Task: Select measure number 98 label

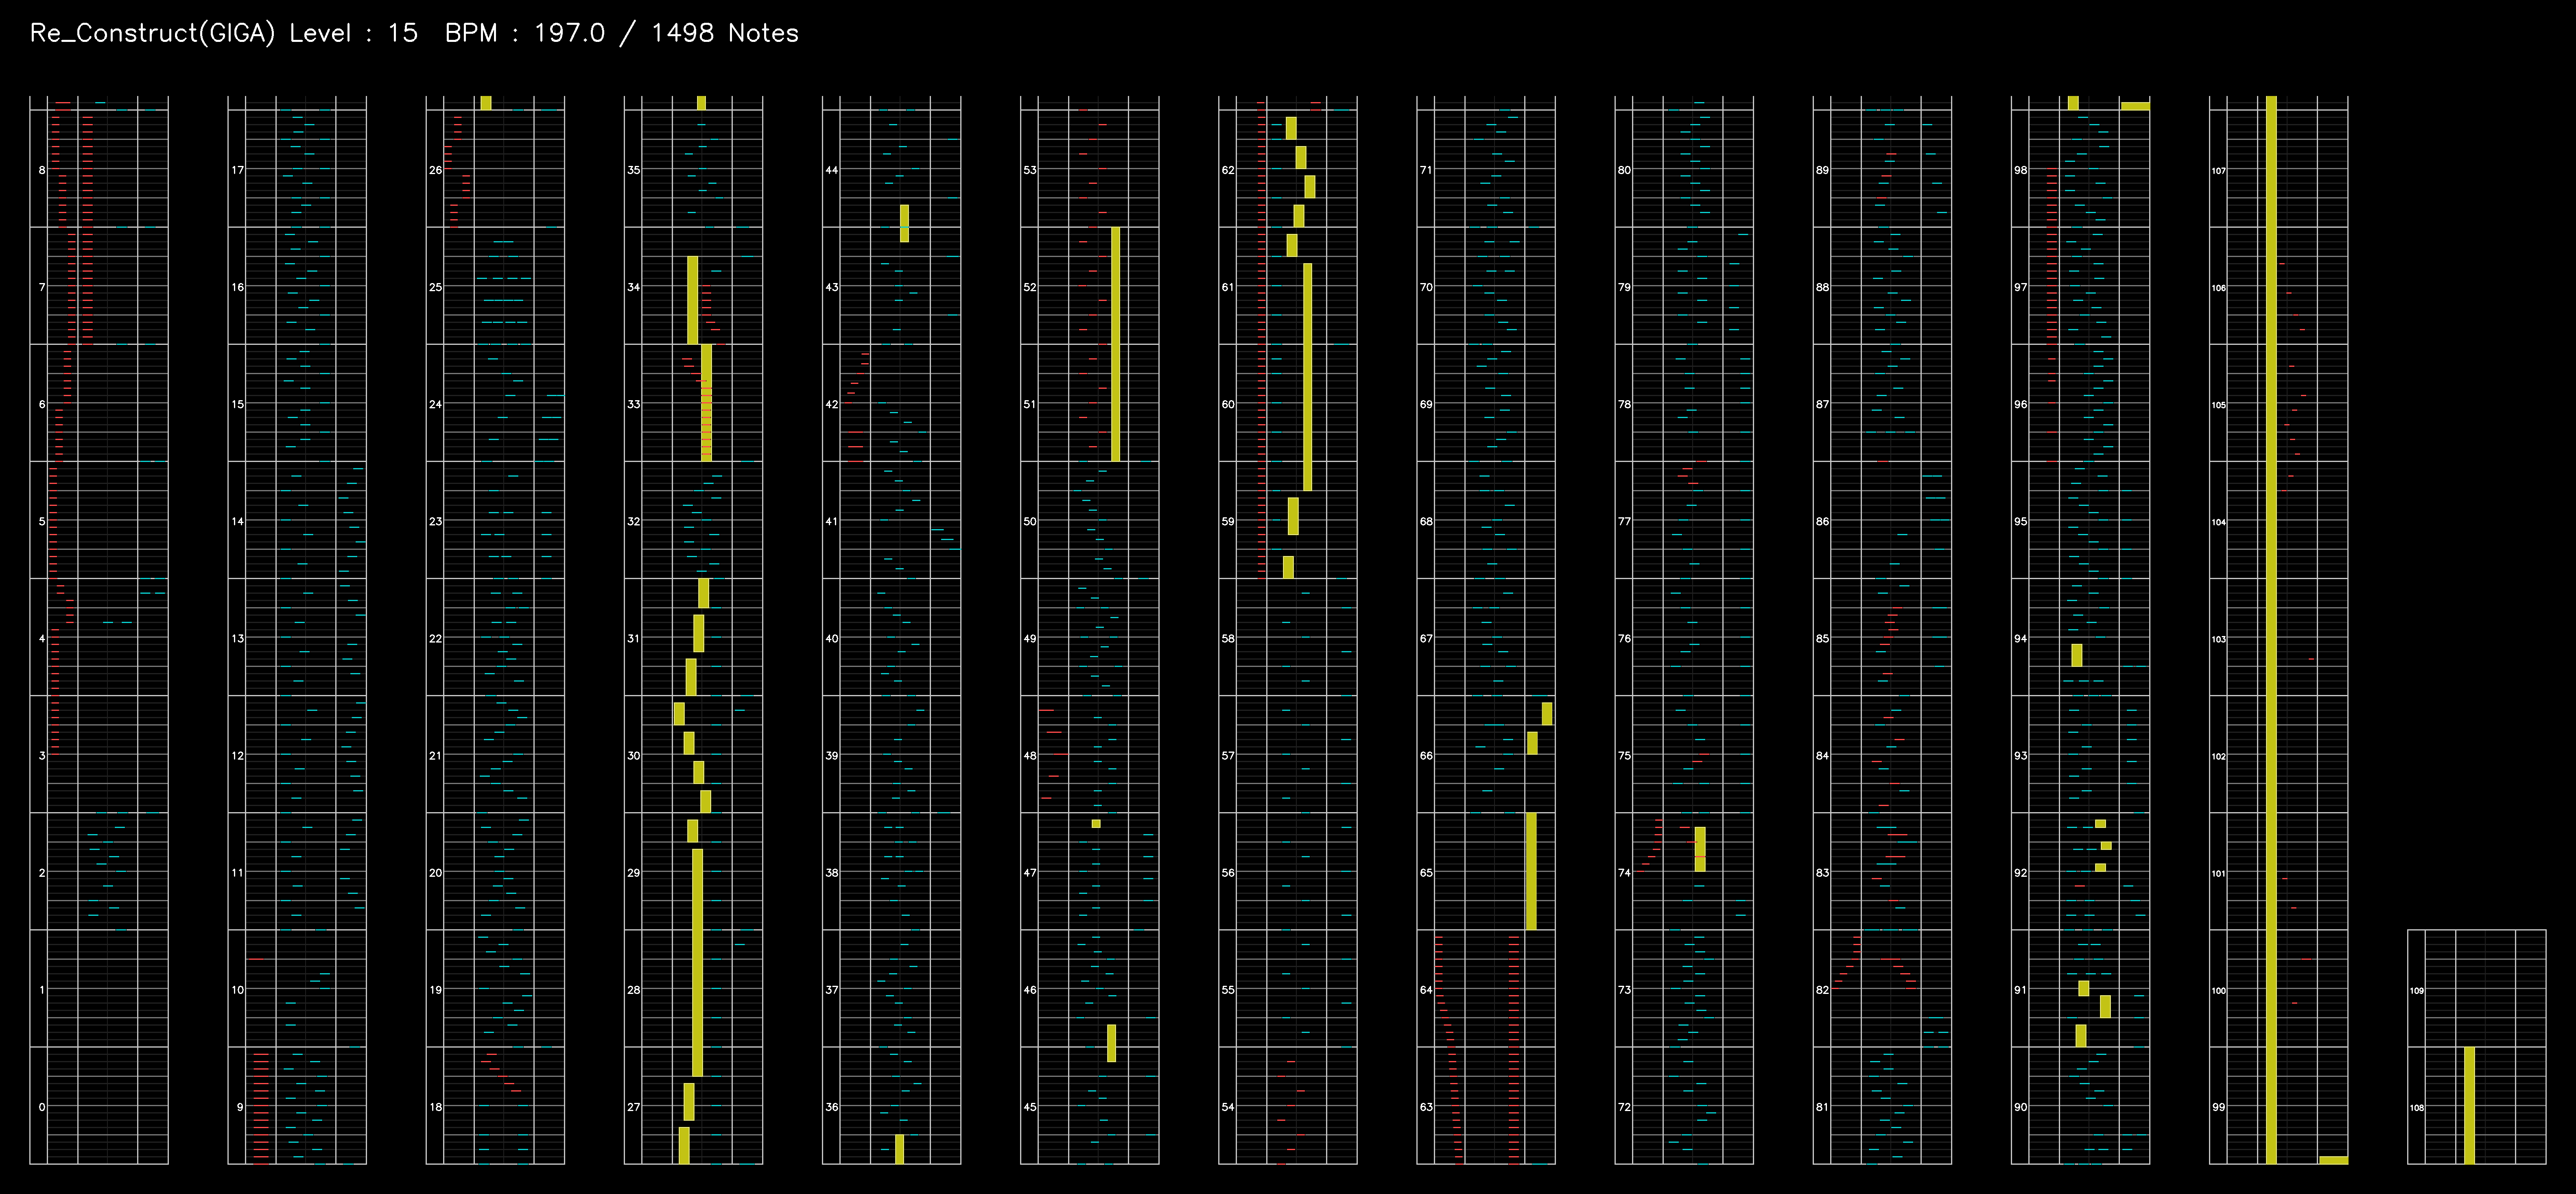Action: (x=2020, y=170)
